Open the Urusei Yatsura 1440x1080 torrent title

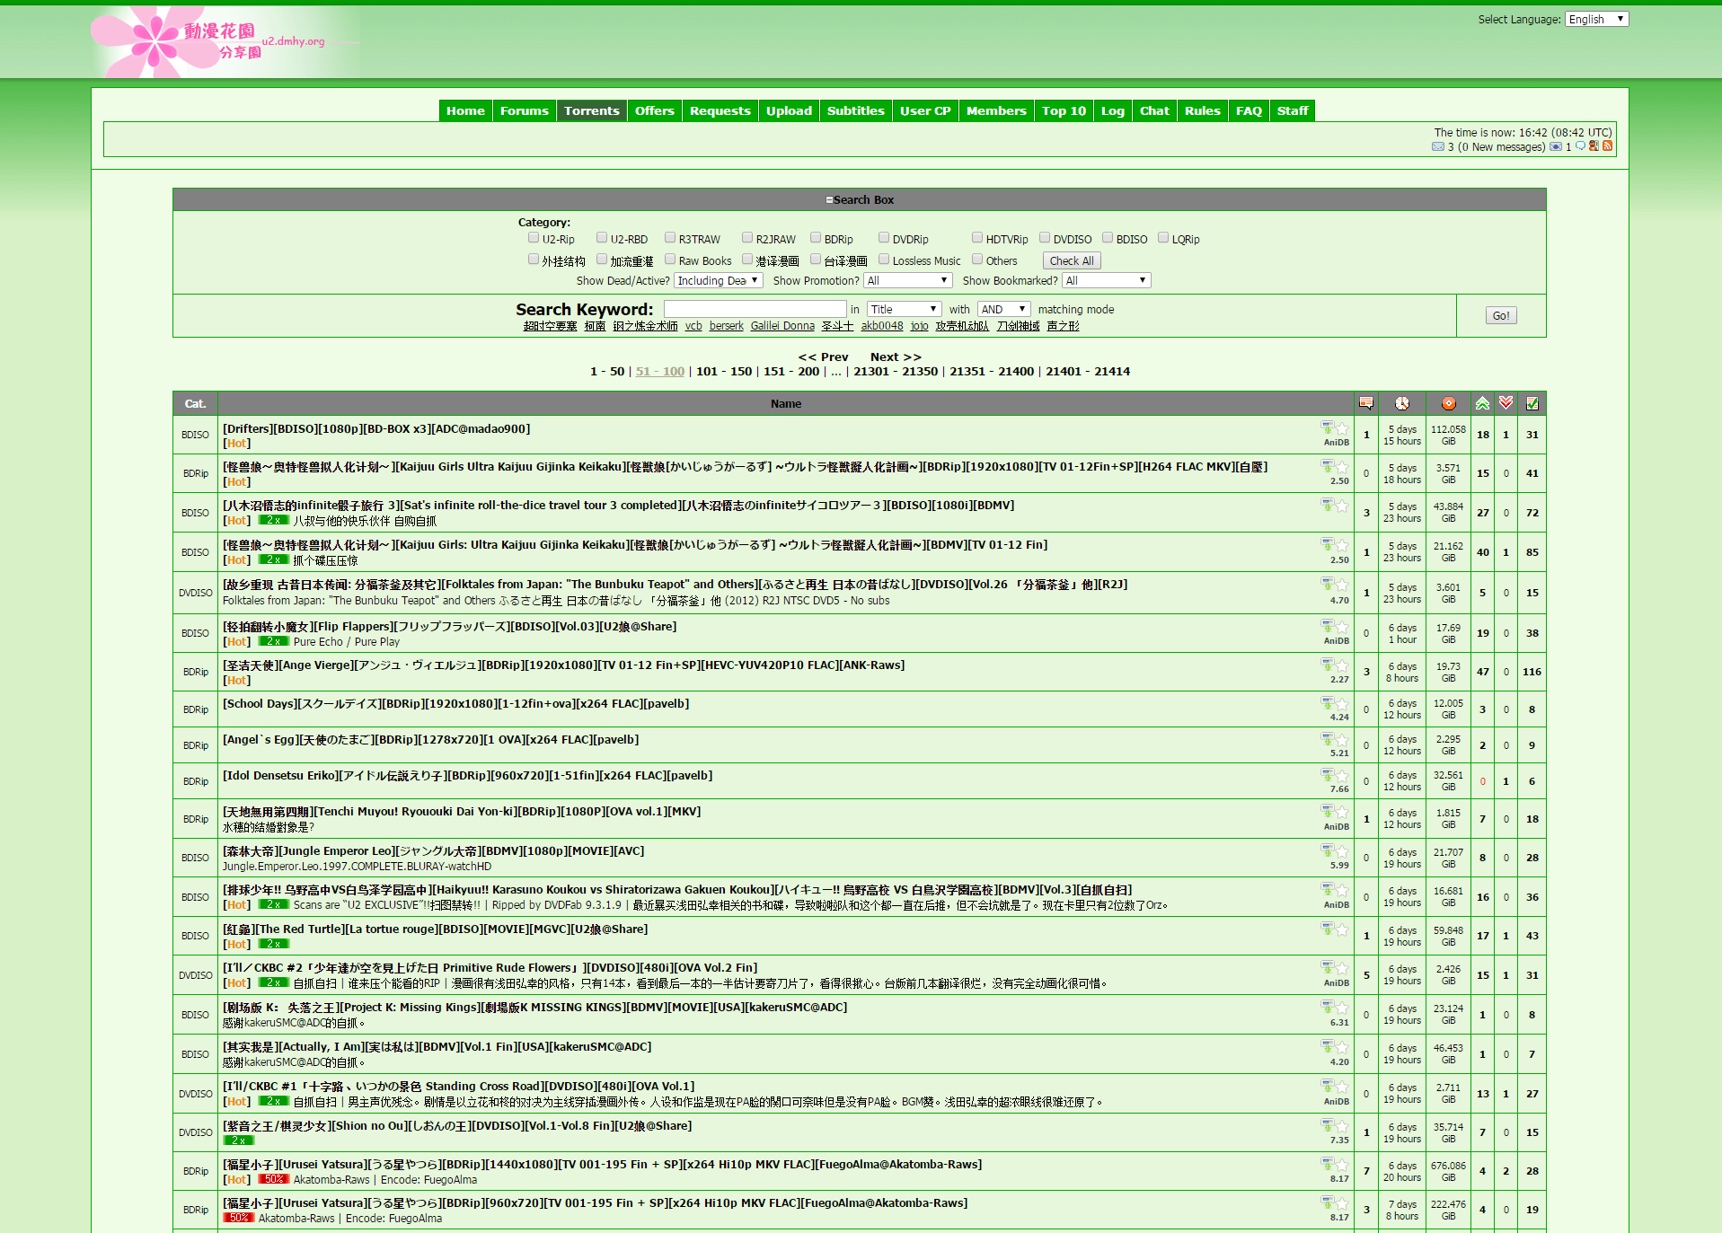(603, 1164)
